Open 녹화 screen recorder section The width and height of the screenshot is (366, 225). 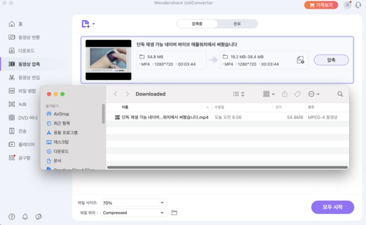(x=18, y=104)
